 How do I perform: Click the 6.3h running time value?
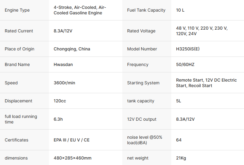58,119
